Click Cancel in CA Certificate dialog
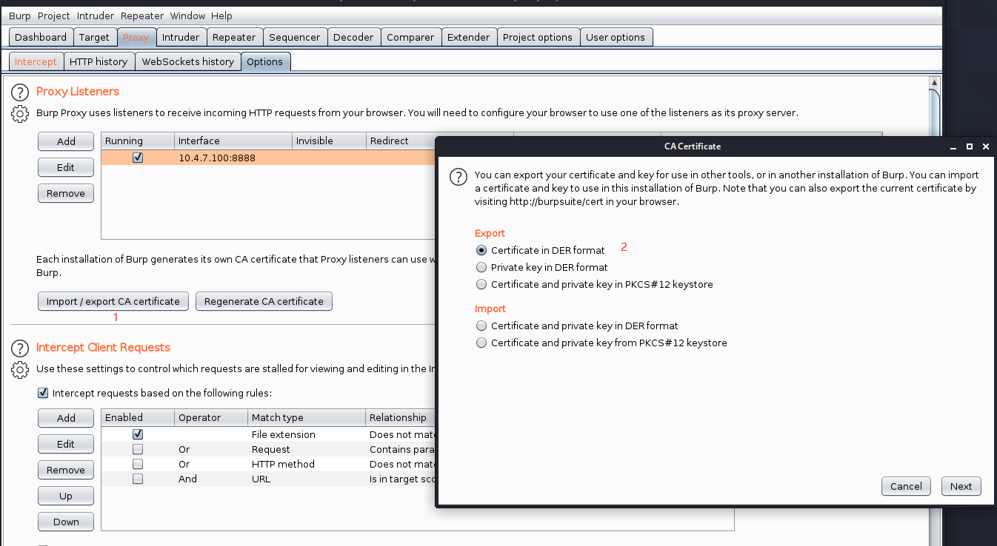Image resolution: width=997 pixels, height=546 pixels. 906,486
